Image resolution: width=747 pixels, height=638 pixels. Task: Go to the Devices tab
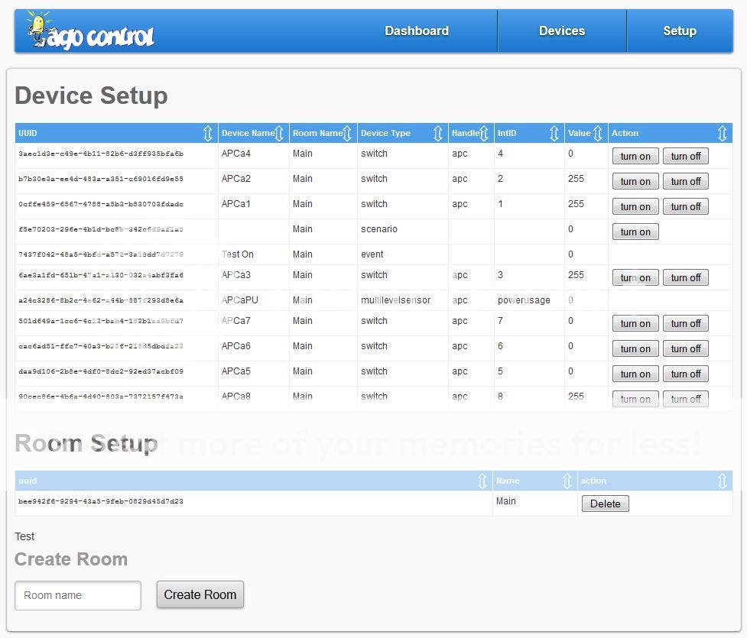[562, 31]
